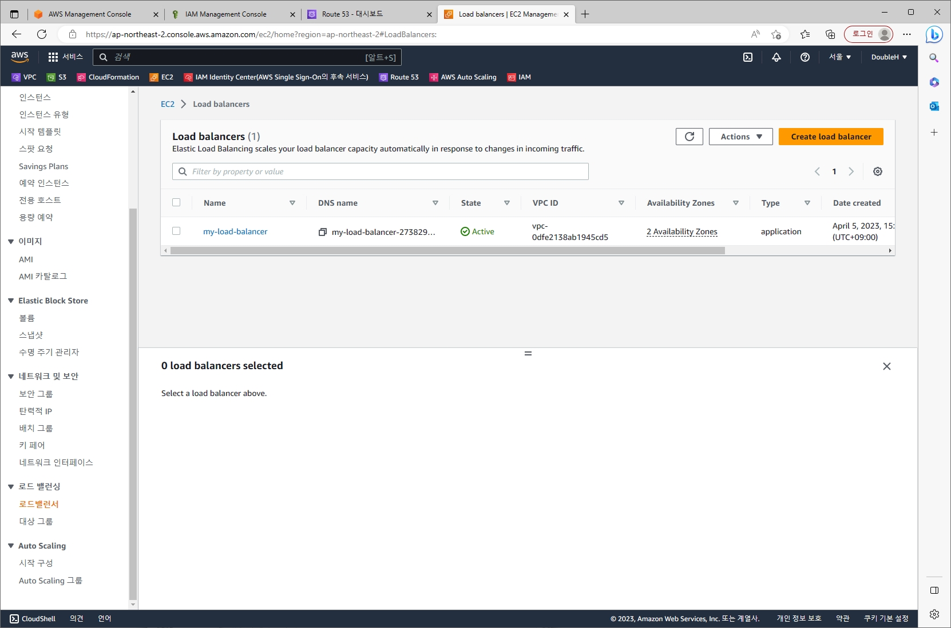The image size is (951, 628).
Task: Open the Actions dropdown
Action: click(741, 137)
